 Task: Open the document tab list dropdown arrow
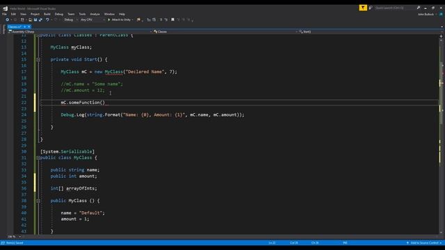coord(442,27)
